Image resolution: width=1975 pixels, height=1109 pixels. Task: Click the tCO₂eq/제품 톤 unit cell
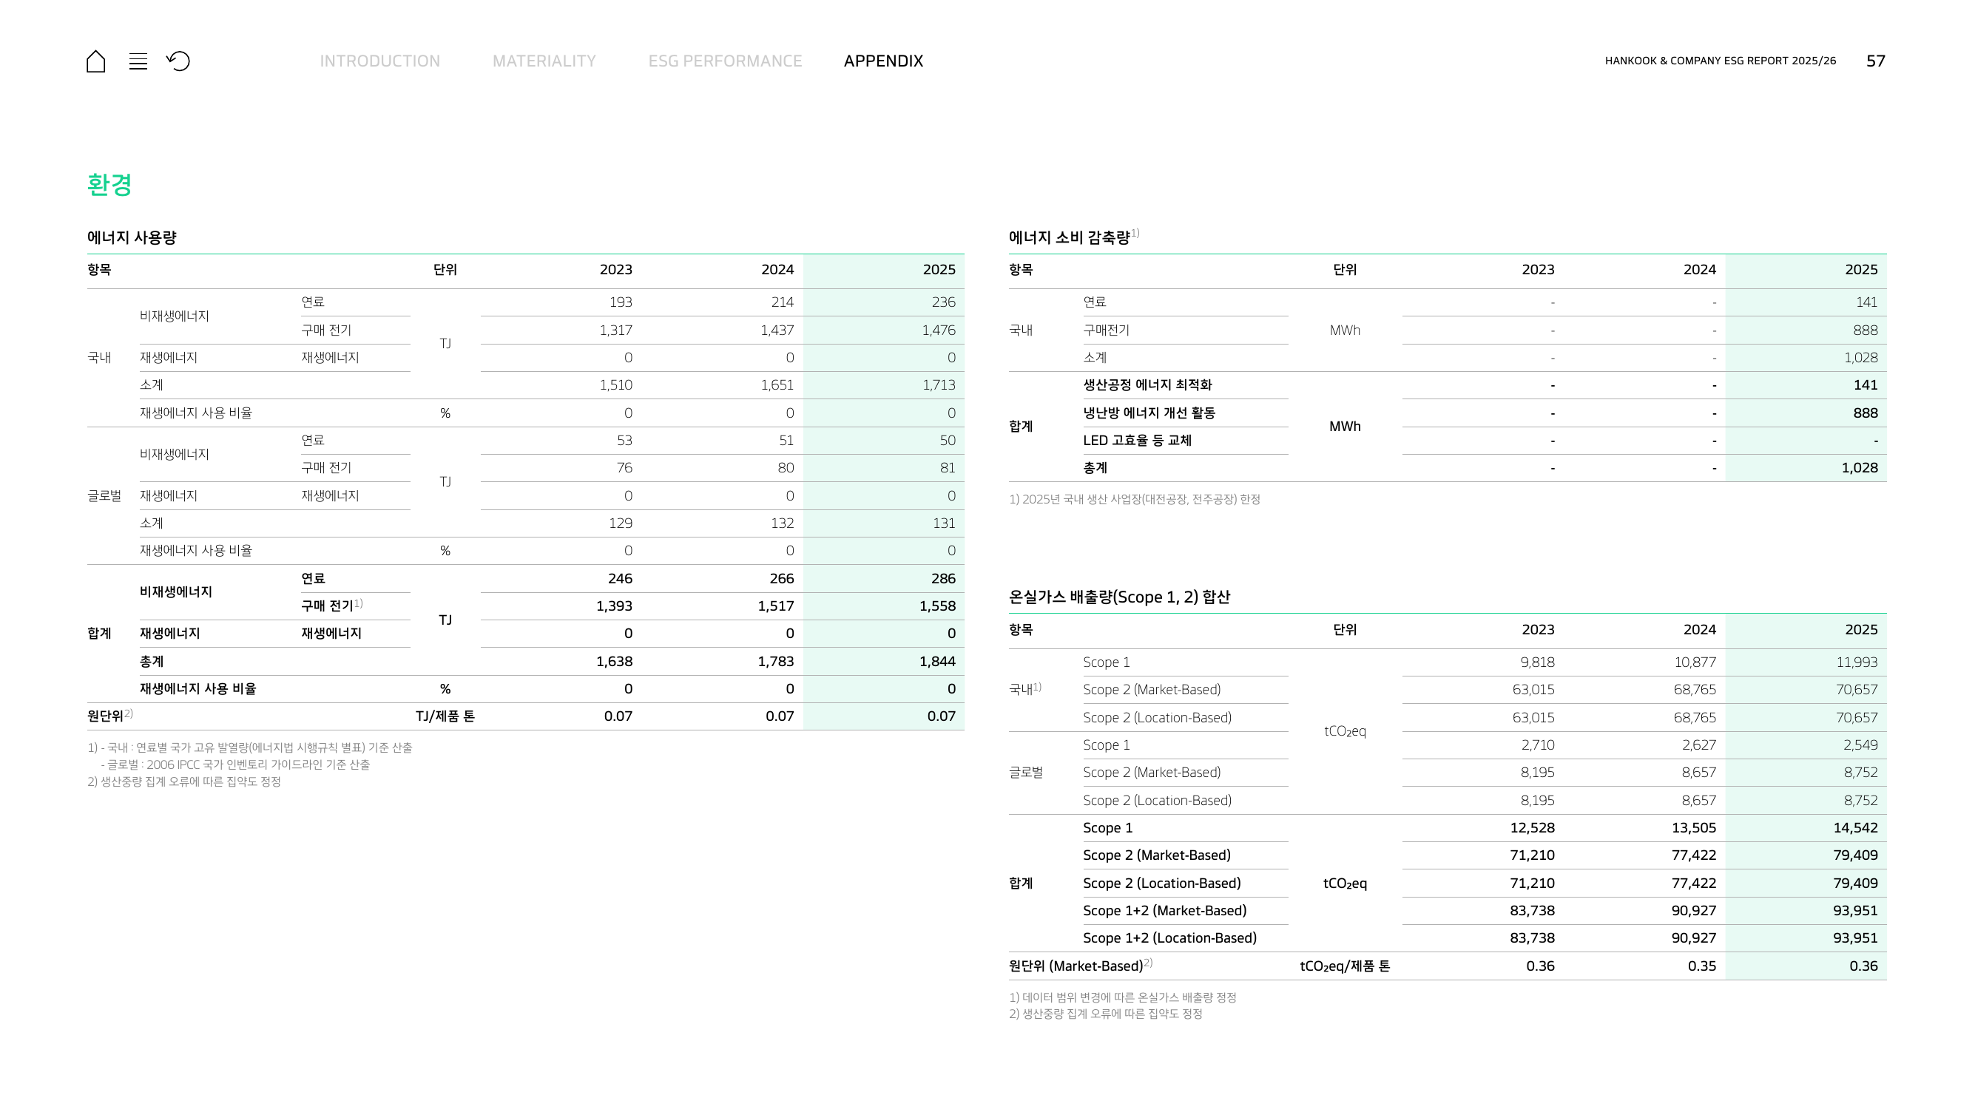tap(1345, 966)
